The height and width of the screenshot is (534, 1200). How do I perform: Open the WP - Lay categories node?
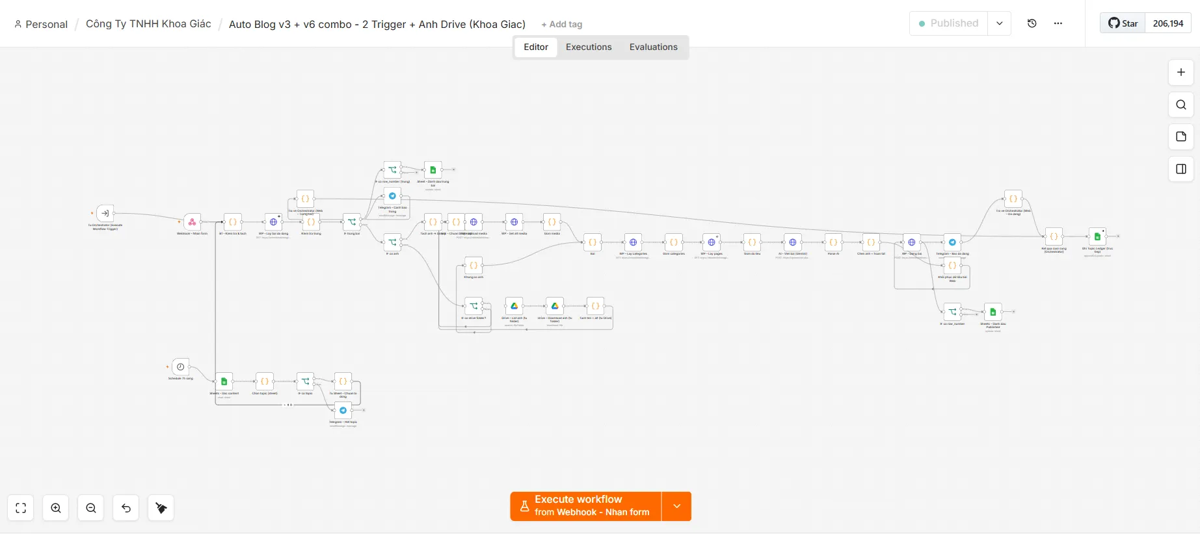[633, 242]
